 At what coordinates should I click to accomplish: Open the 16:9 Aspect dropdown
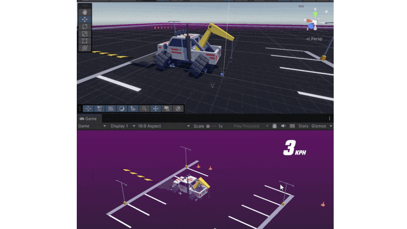point(163,126)
